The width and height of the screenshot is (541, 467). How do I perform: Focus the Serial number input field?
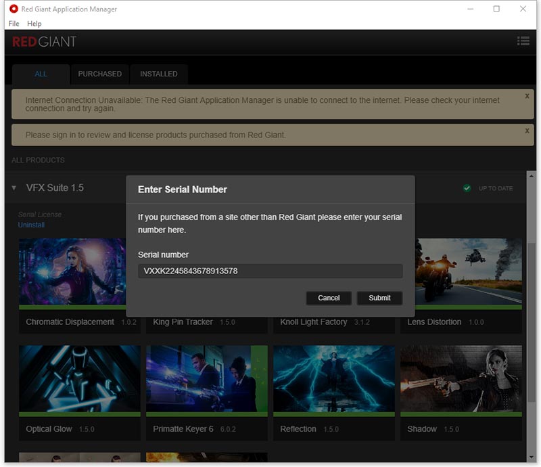pos(270,271)
